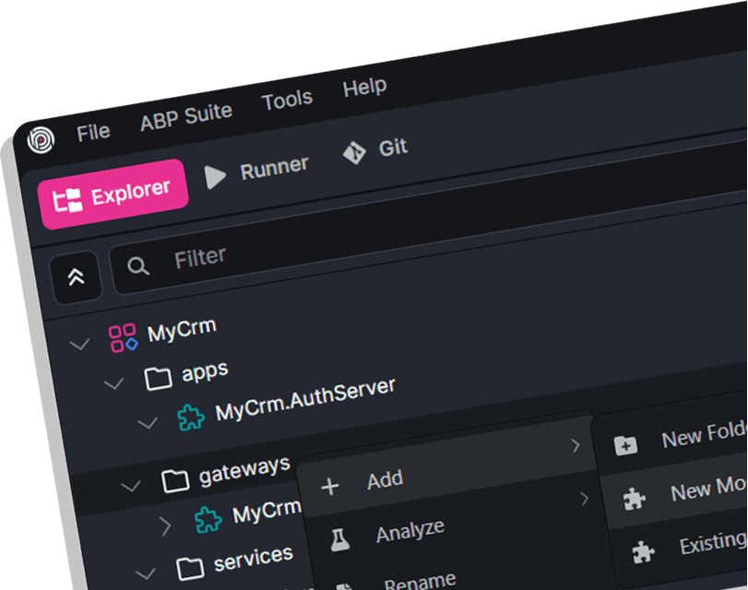Image resolution: width=748 pixels, height=590 pixels.
Task: Click the apps folder icon
Action: tap(159, 379)
